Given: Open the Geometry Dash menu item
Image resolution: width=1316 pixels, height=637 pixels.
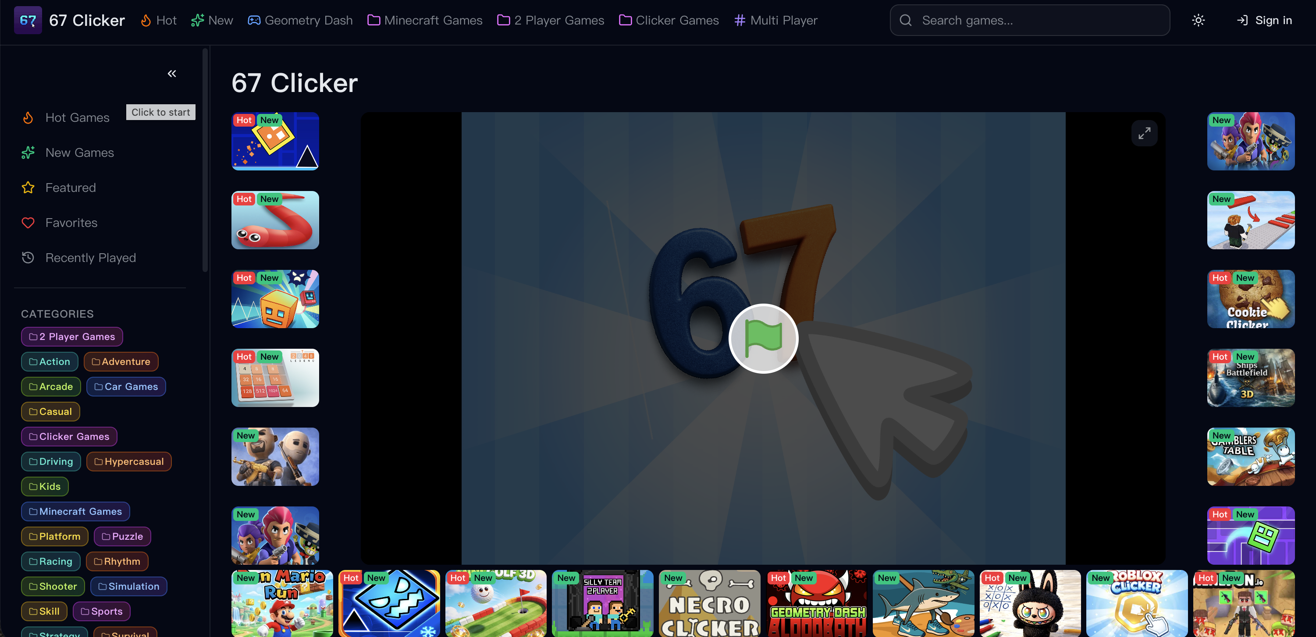Looking at the screenshot, I should click(x=300, y=21).
